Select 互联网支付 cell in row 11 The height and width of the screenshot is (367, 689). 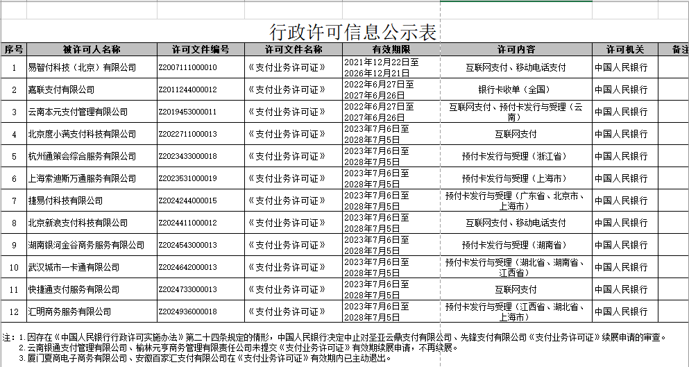pyautogui.click(x=516, y=289)
